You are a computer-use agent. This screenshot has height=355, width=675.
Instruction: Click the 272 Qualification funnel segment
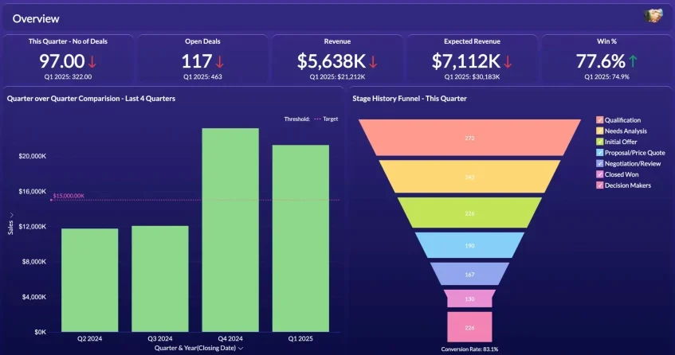(x=469, y=138)
